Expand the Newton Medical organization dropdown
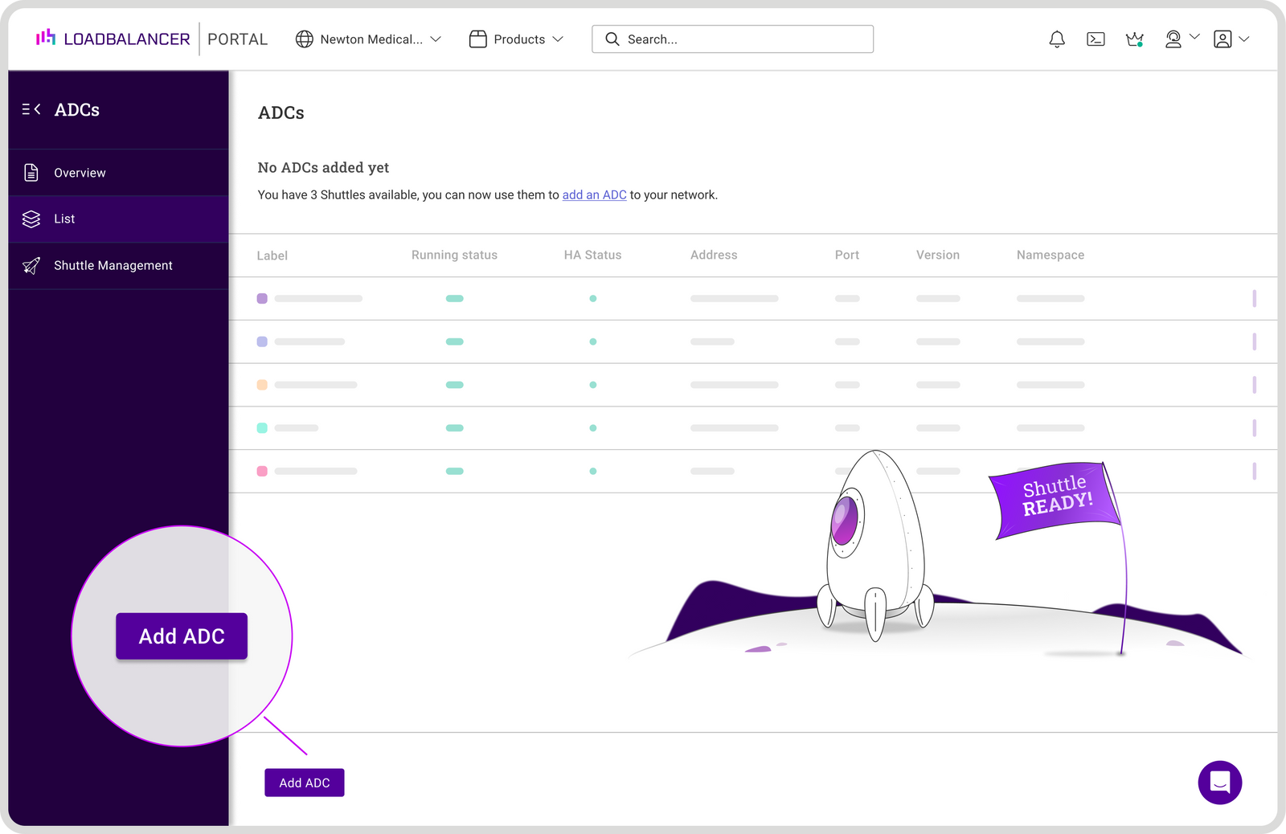Image resolution: width=1286 pixels, height=834 pixels. (435, 39)
